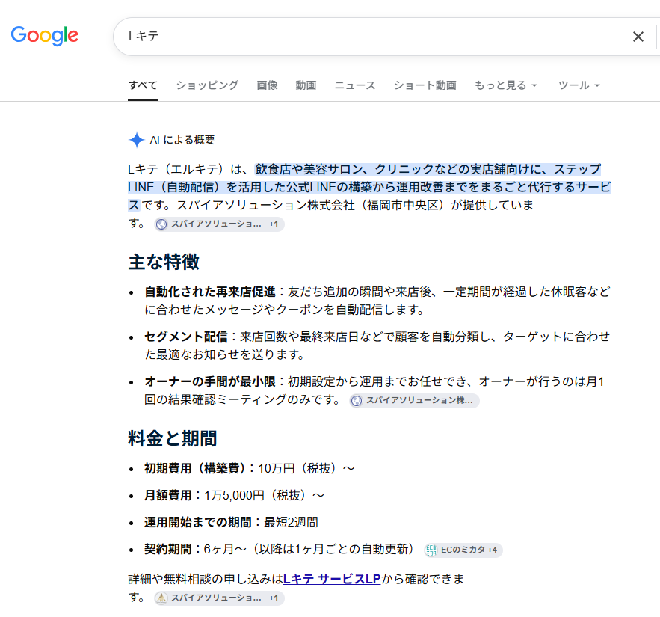Viewport: 660px width, 617px height.
Task: Switch to the 動画 tab
Action: tap(306, 85)
